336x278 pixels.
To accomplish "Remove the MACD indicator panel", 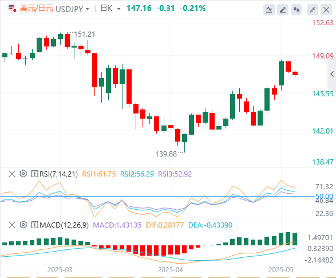I will point(12,225).
